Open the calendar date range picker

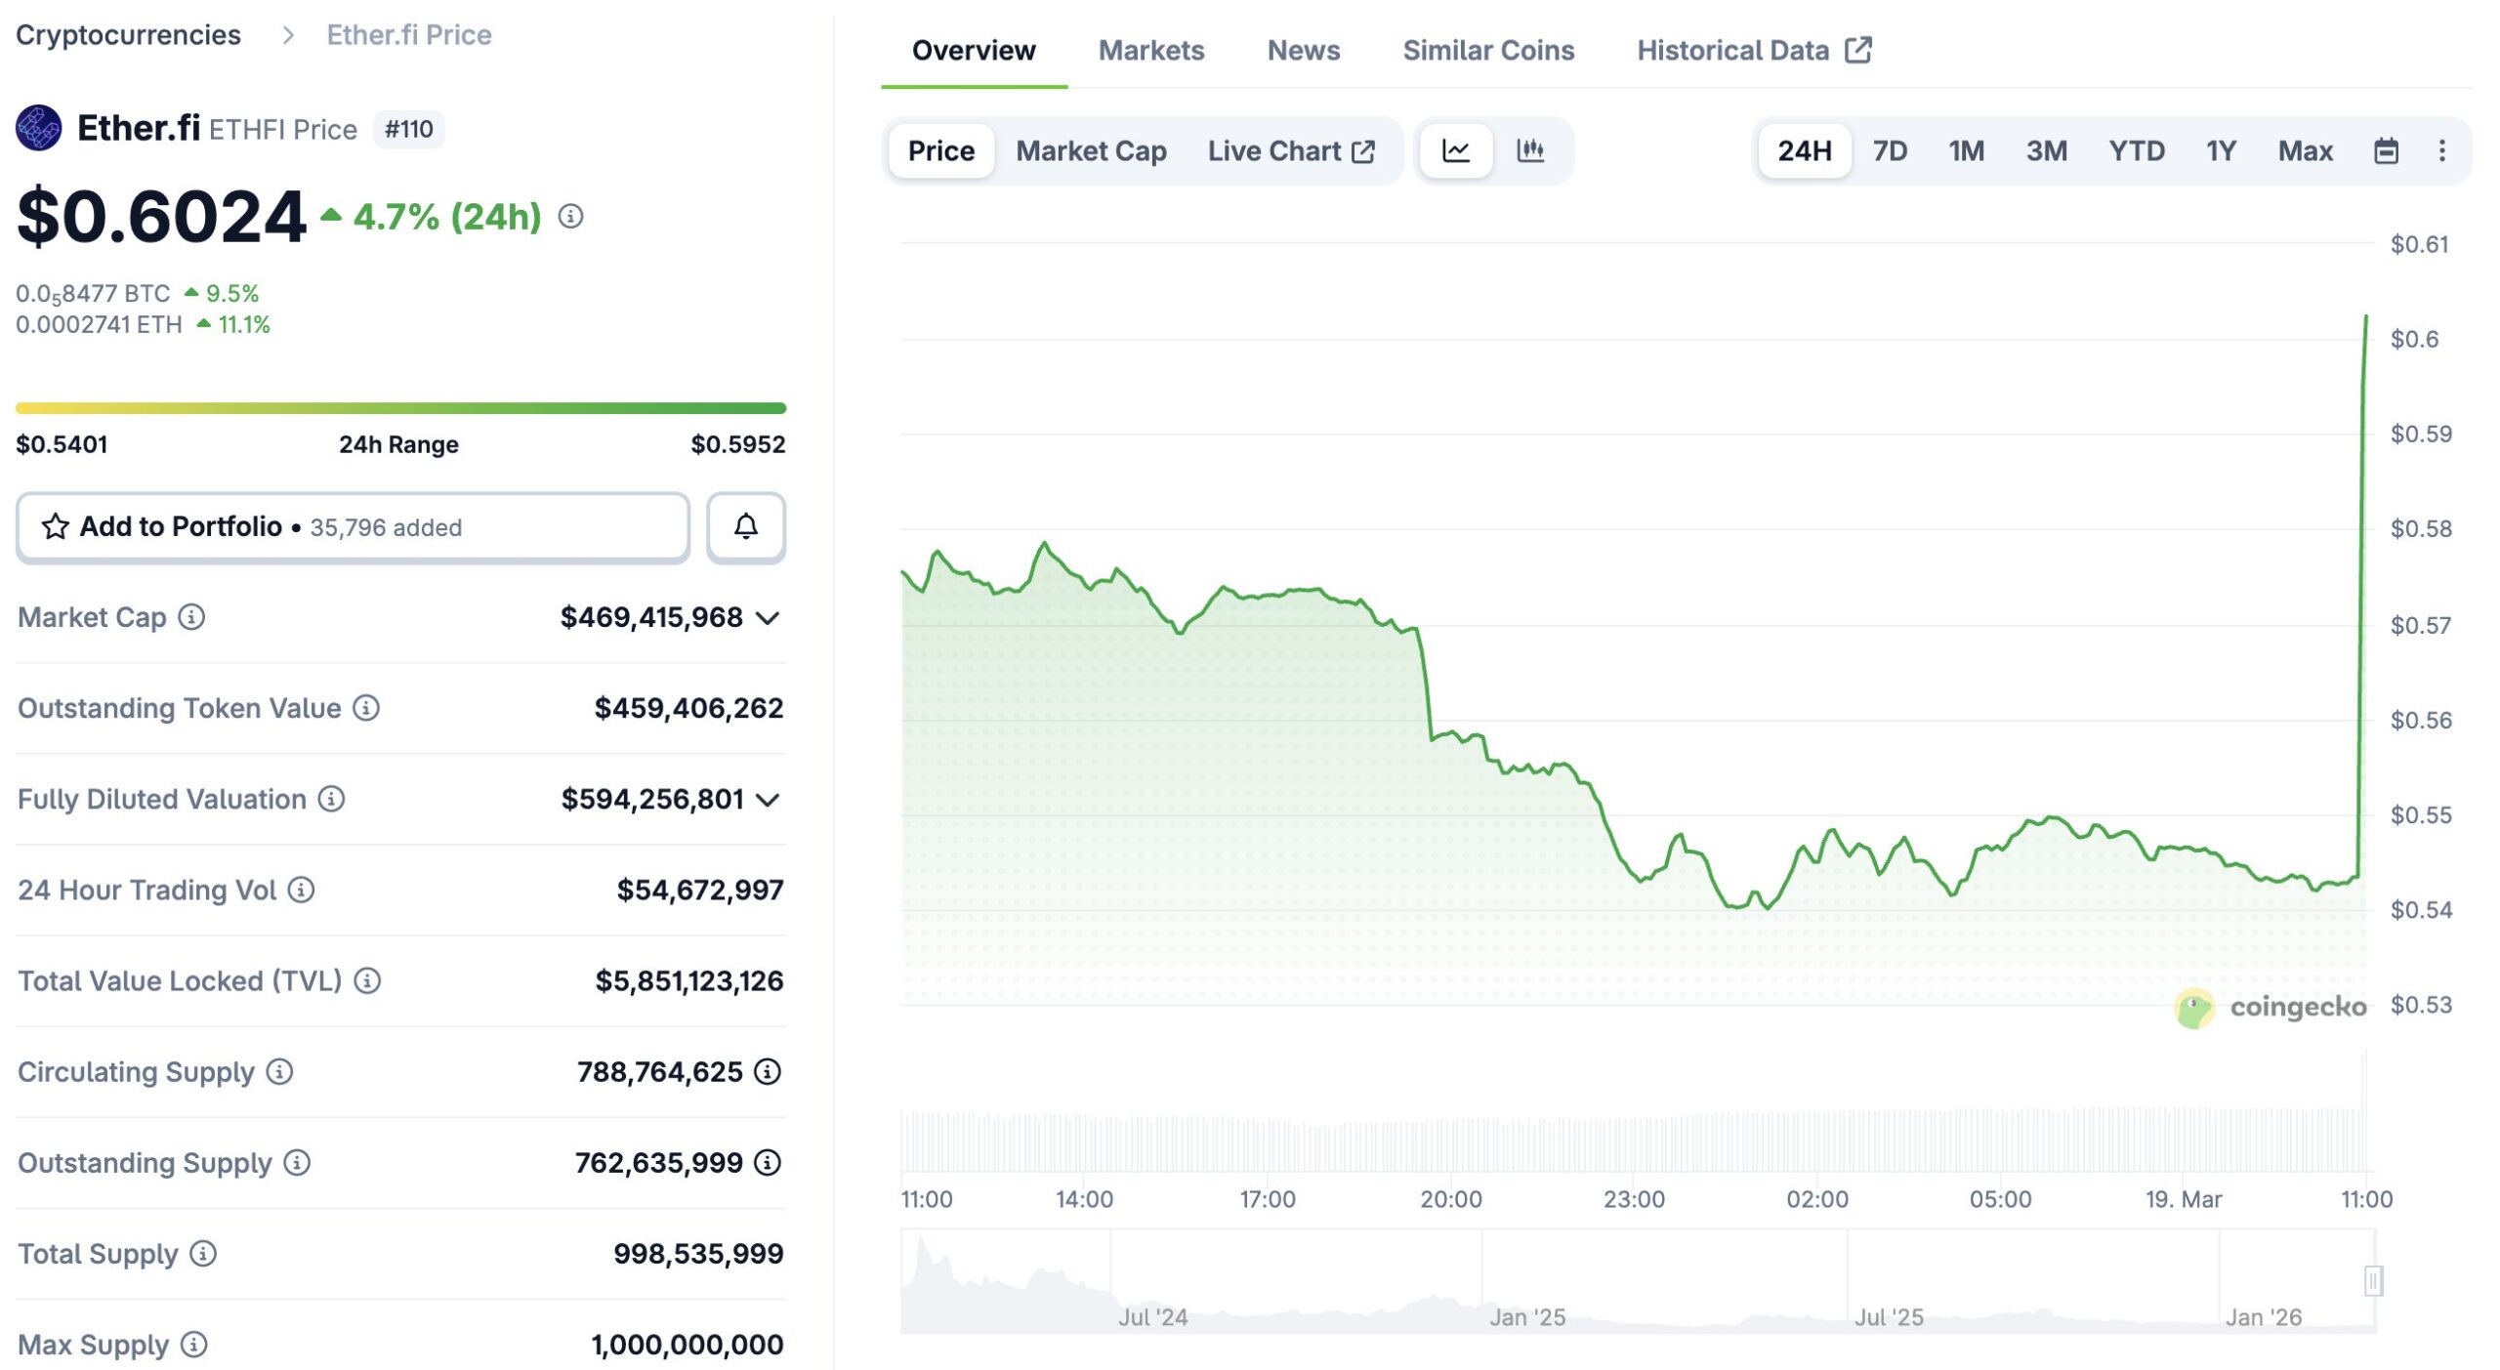(x=2386, y=150)
